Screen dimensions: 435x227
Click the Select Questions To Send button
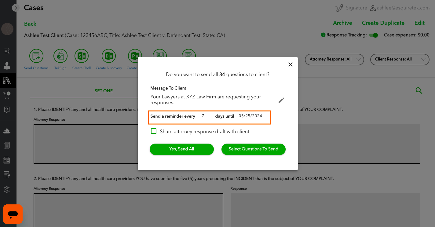click(x=253, y=149)
